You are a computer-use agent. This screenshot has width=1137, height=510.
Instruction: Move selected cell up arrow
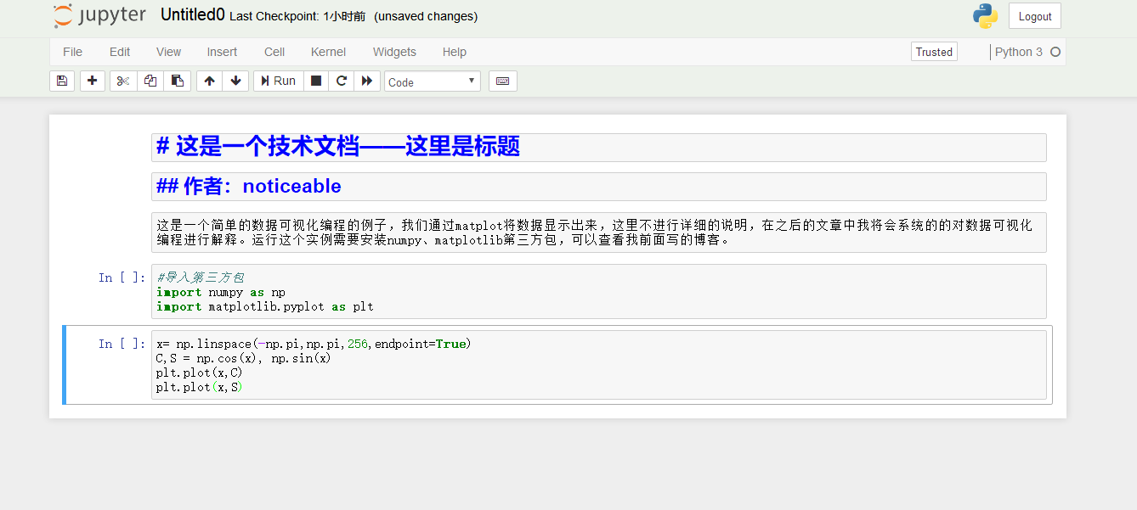210,81
